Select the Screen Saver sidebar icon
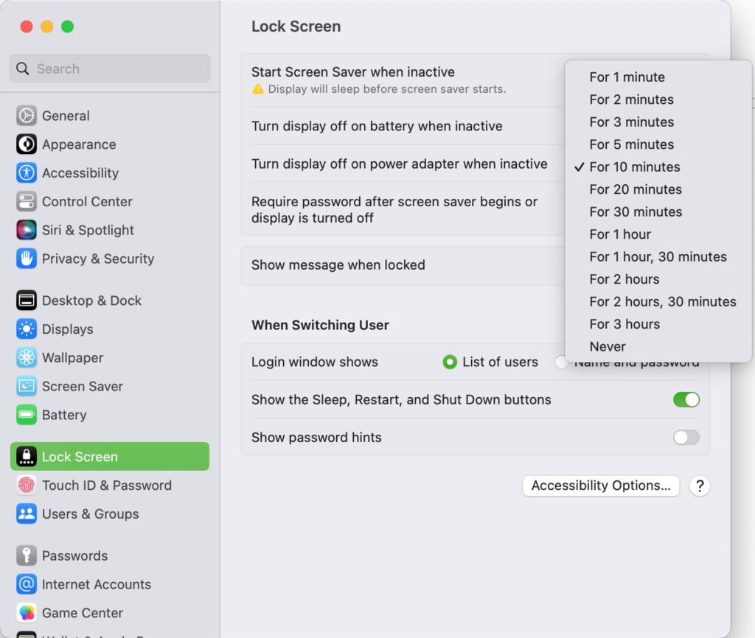 [x=27, y=386]
